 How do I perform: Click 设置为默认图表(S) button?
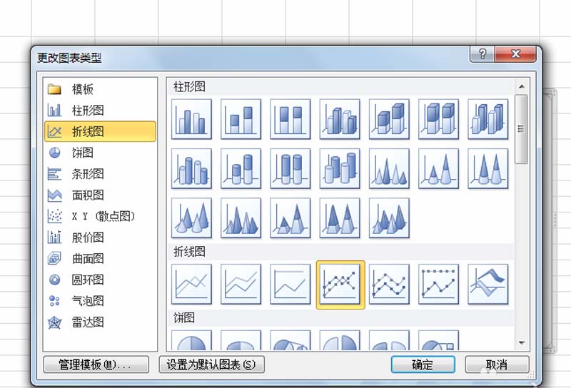click(211, 364)
